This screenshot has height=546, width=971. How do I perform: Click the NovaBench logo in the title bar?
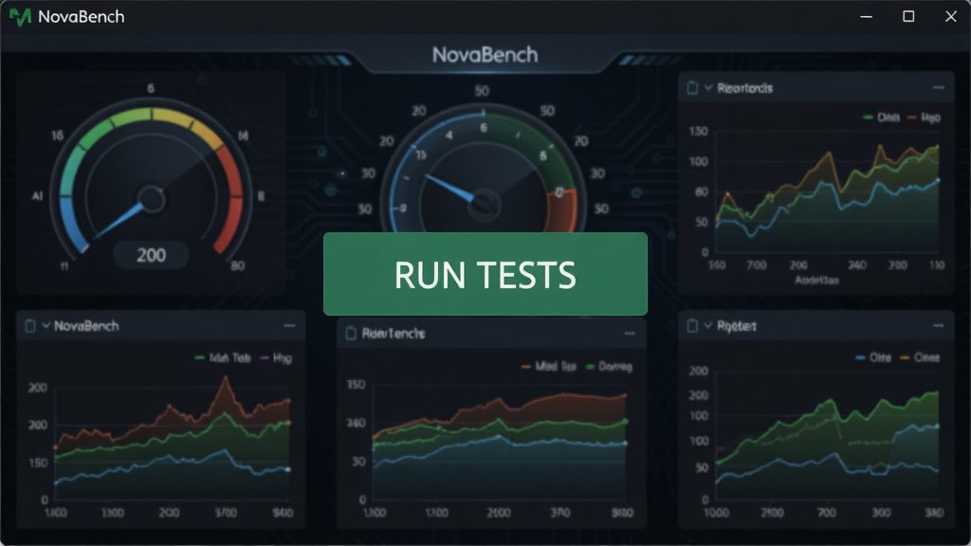[x=20, y=17]
